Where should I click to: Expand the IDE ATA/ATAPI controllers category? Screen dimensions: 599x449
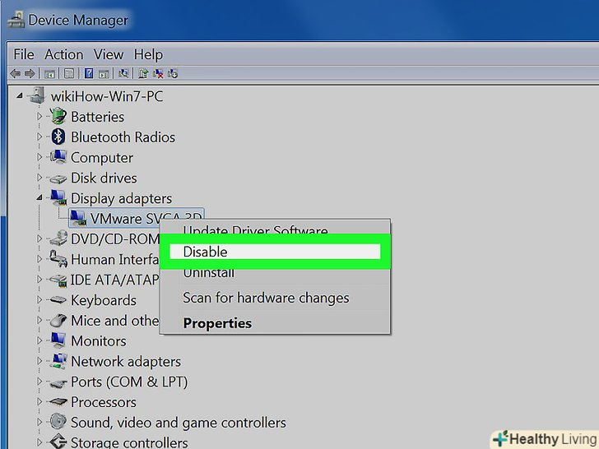point(39,280)
